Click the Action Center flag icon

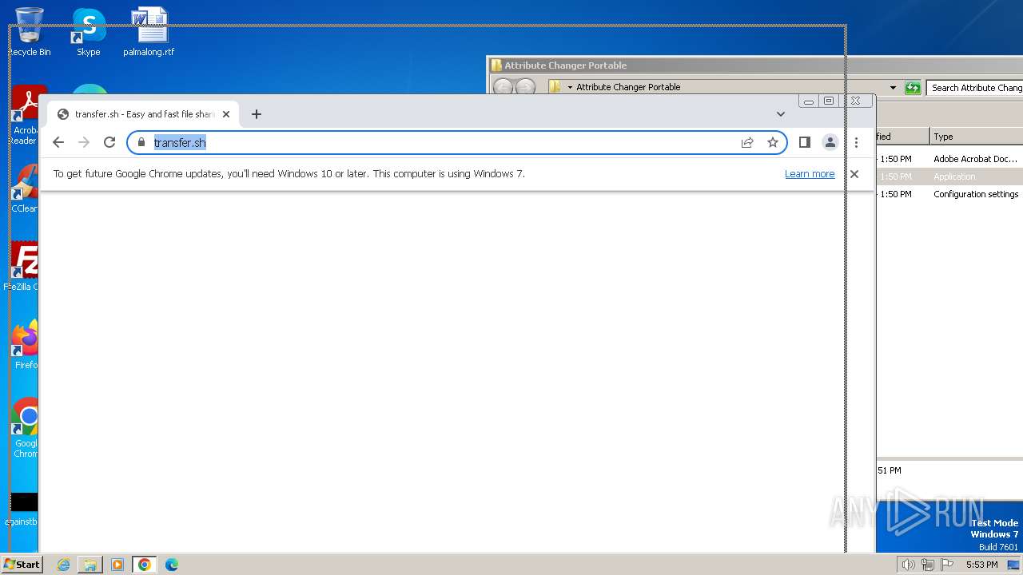click(947, 565)
